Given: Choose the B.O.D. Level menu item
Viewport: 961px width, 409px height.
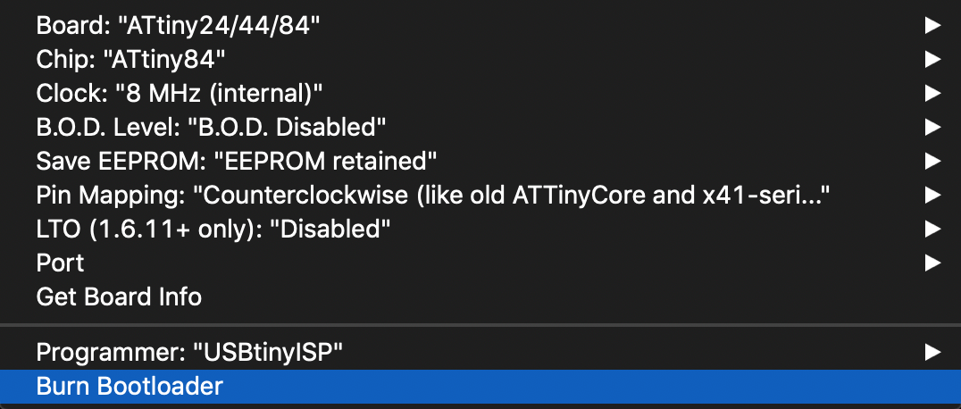Looking at the screenshot, I should click(211, 127).
